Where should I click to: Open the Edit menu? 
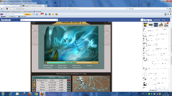coord(5,3)
